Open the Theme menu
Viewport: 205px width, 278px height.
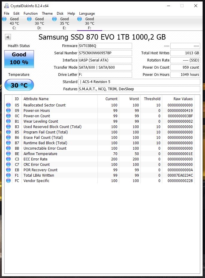coord(47,13)
